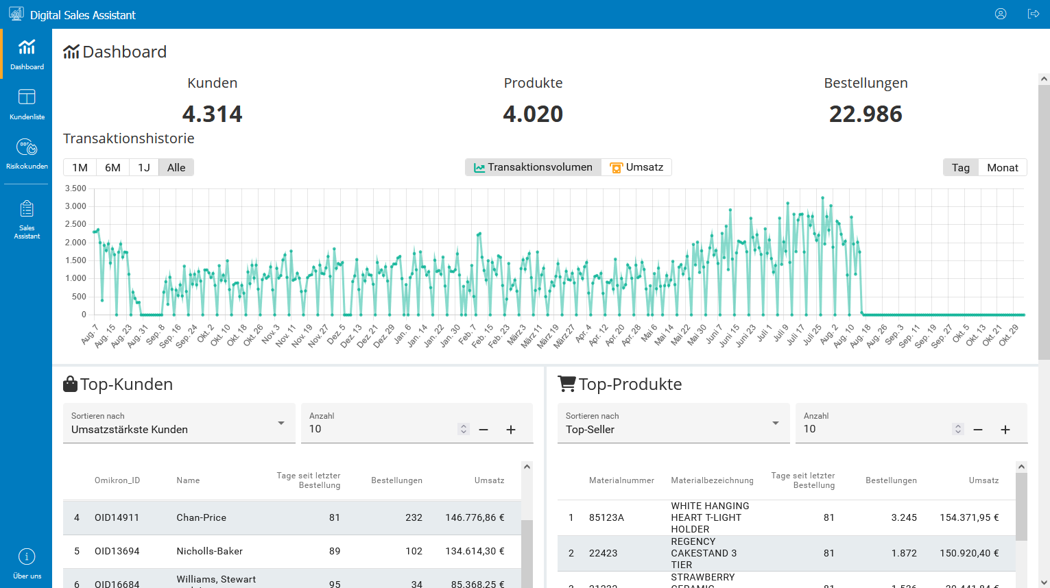Open the user account profile icon
Screen dimensions: 1050x588
[1001, 14]
